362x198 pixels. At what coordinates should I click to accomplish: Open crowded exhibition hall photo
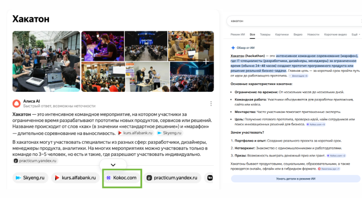tap(103, 77)
